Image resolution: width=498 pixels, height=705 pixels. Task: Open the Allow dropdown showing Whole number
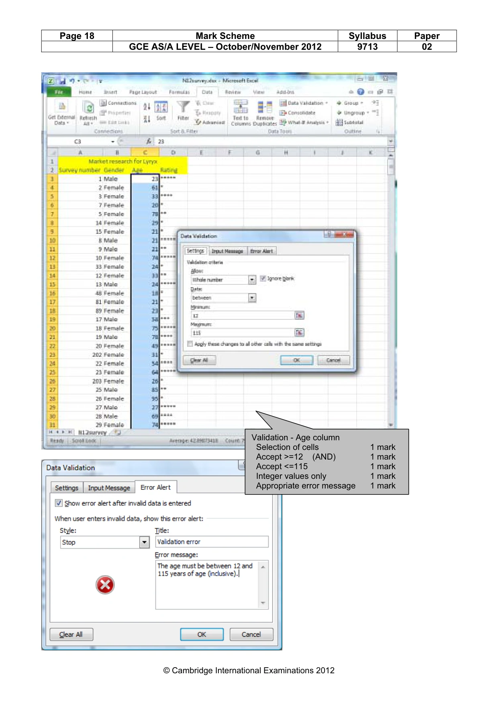[252, 280]
